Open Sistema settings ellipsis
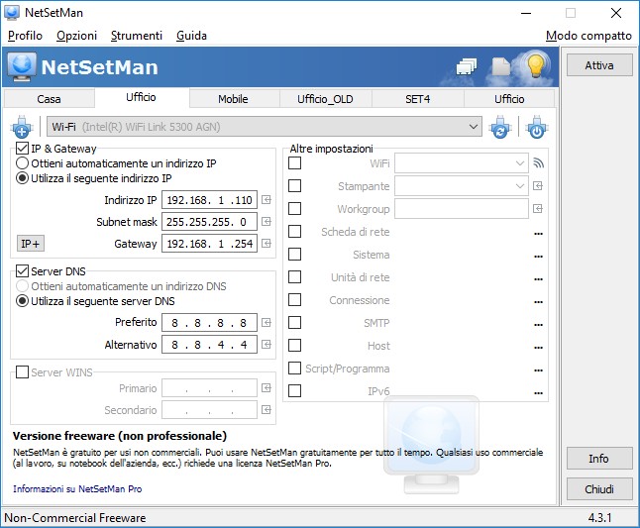This screenshot has height=528, width=640. point(538,257)
